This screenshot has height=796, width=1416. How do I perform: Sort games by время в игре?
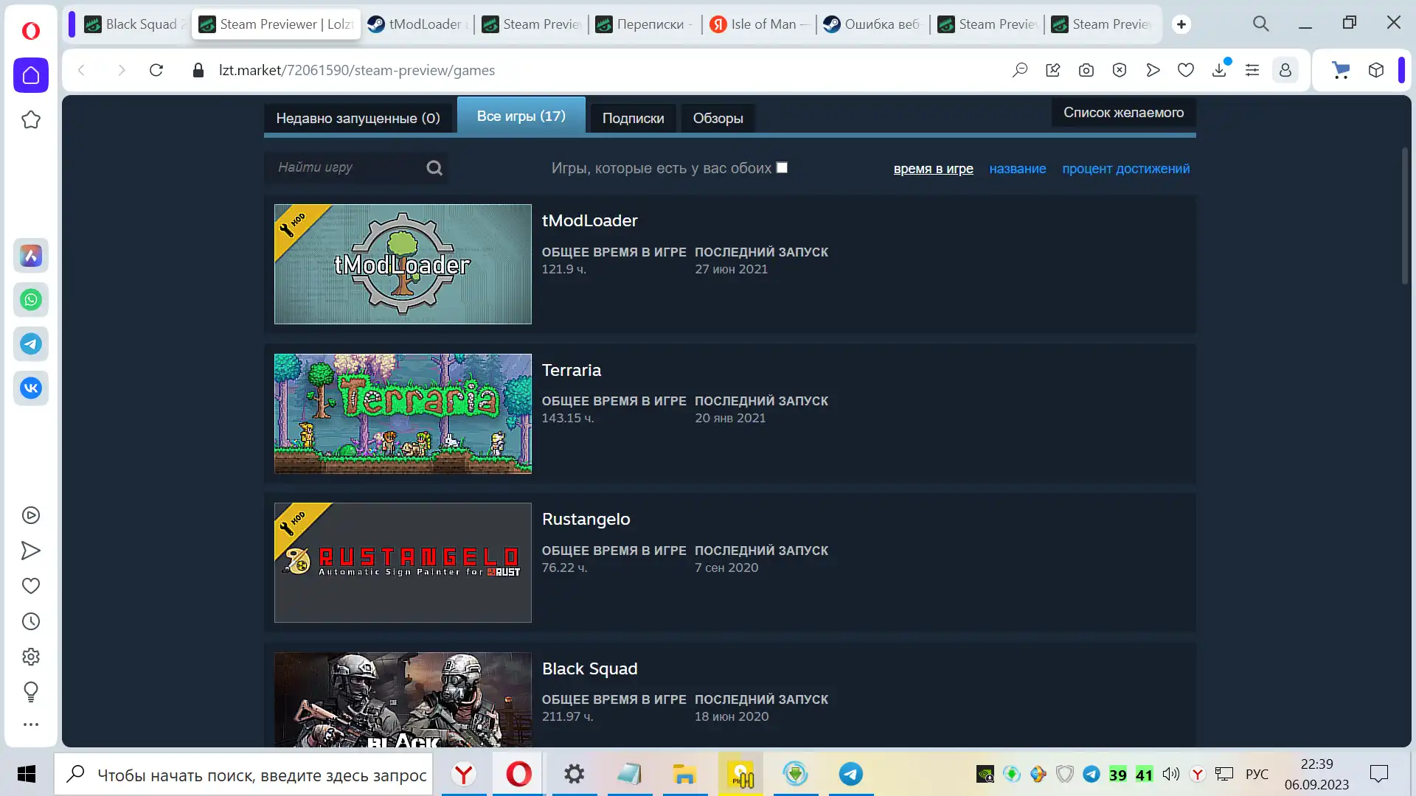(x=933, y=169)
